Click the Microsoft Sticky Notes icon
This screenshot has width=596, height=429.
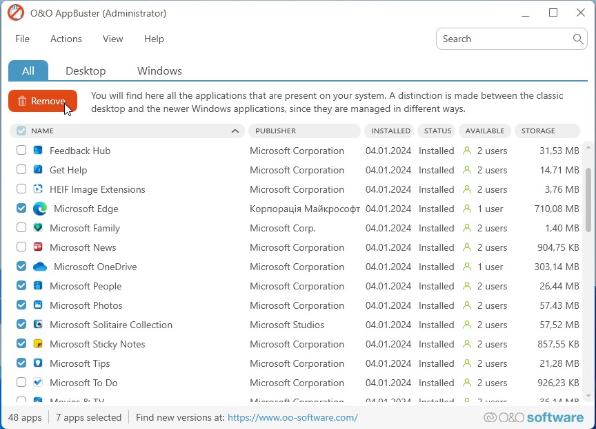click(38, 344)
